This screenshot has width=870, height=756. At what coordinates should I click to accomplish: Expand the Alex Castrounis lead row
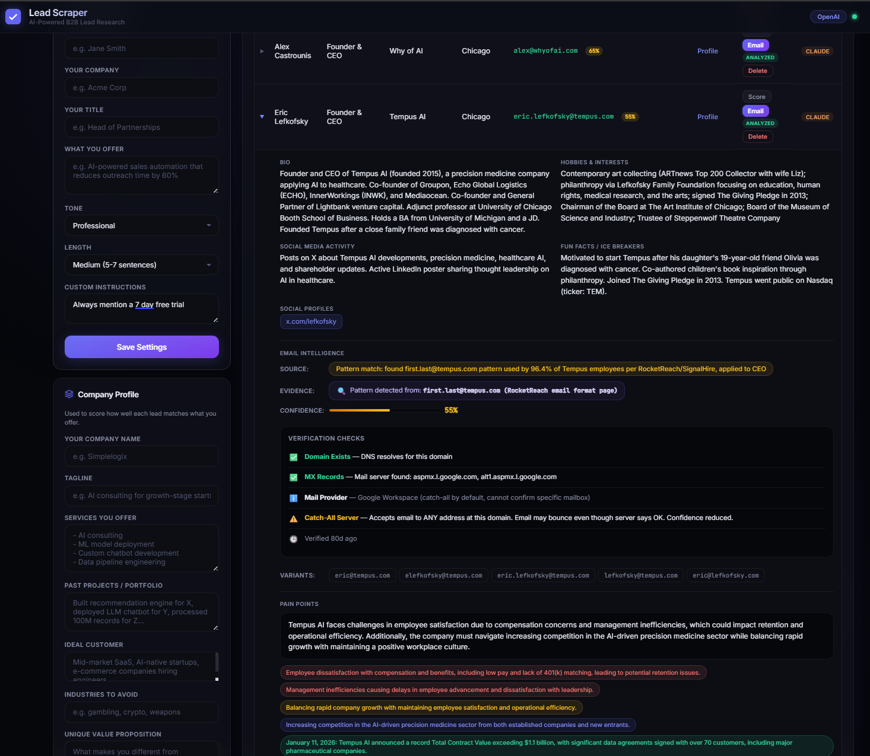262,51
